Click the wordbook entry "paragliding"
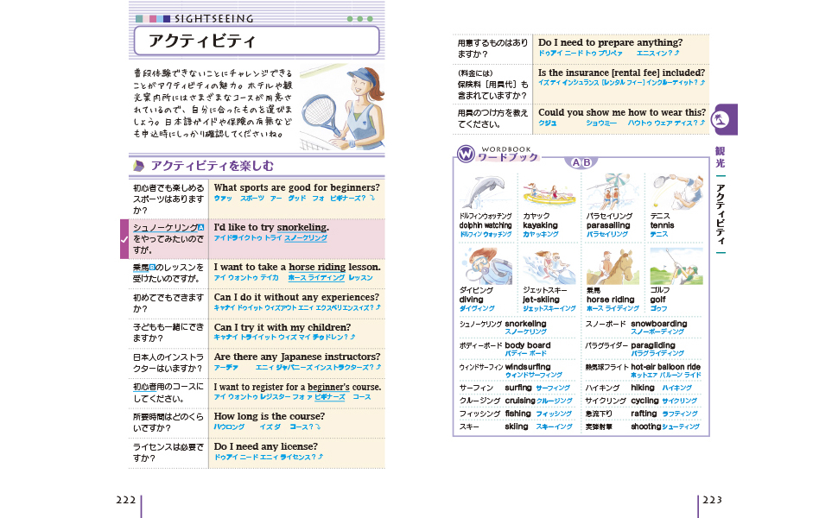This screenshot has width=838, height=518. [653, 345]
